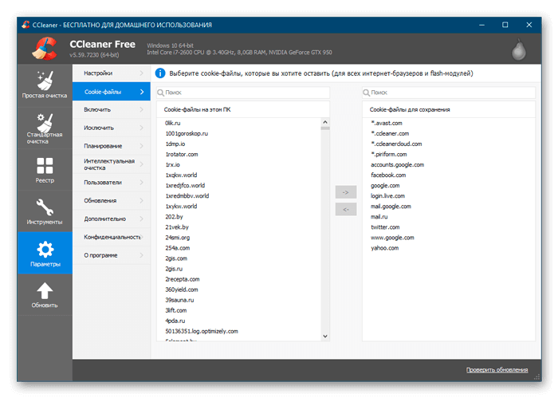Select www.google.com in saved cookies
The height and width of the screenshot is (398, 558).
pyautogui.click(x=392, y=238)
